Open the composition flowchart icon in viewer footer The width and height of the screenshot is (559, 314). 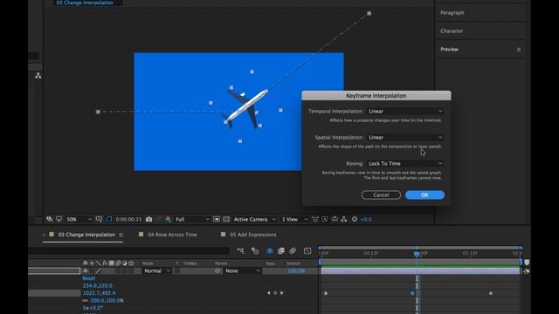(x=344, y=219)
